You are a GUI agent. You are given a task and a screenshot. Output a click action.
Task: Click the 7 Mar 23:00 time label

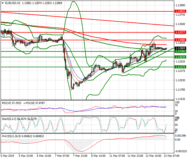pyautogui.click(x=80, y=156)
